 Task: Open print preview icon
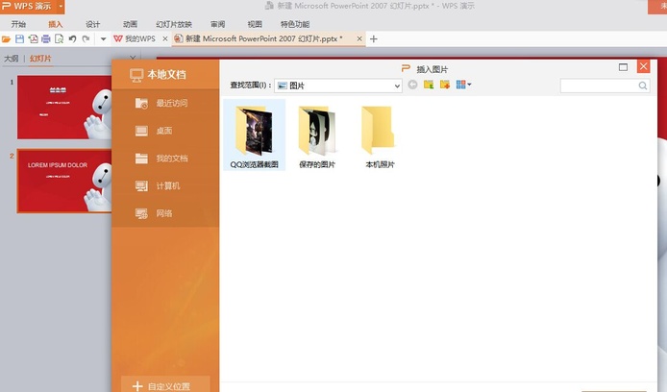point(60,39)
